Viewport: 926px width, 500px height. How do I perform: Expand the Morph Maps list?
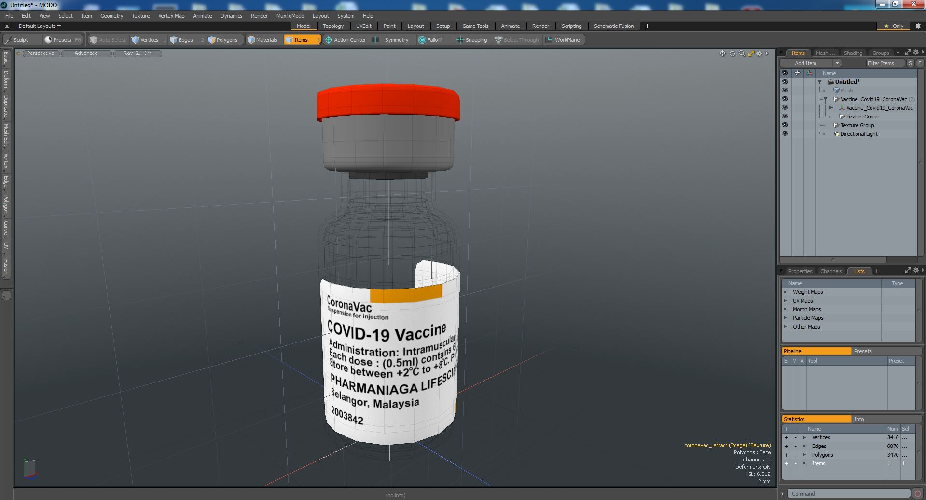785,309
